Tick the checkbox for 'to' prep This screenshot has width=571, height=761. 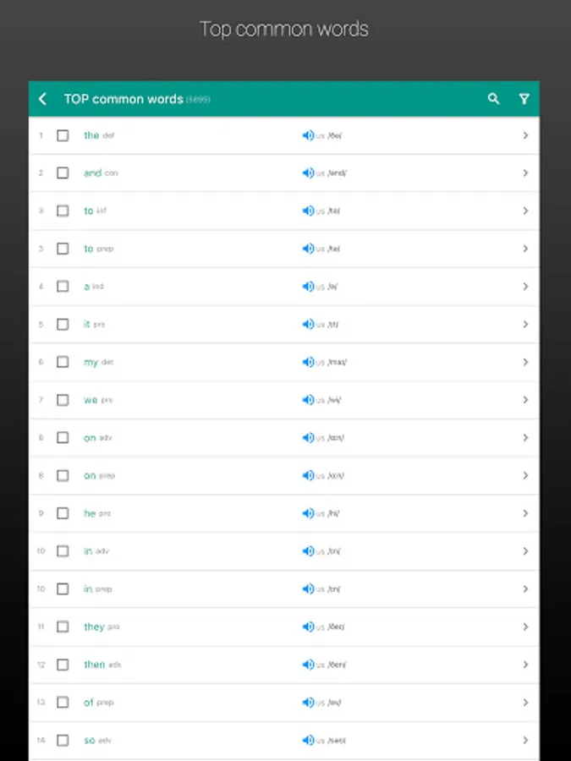tap(63, 249)
